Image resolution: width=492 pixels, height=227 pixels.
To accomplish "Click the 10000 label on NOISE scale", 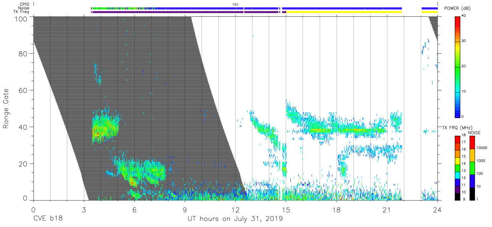I will click(481, 148).
